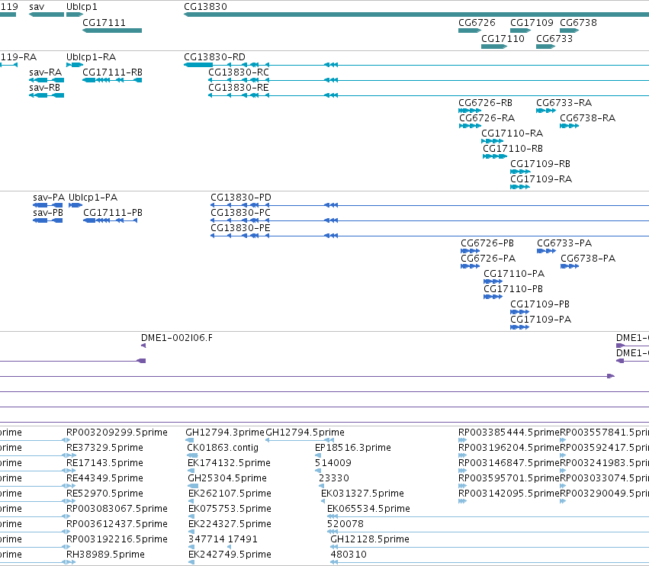Viewport: 649px width, 566px height.
Task: Select the CG13830-RC transcript label
Action: coord(239,72)
